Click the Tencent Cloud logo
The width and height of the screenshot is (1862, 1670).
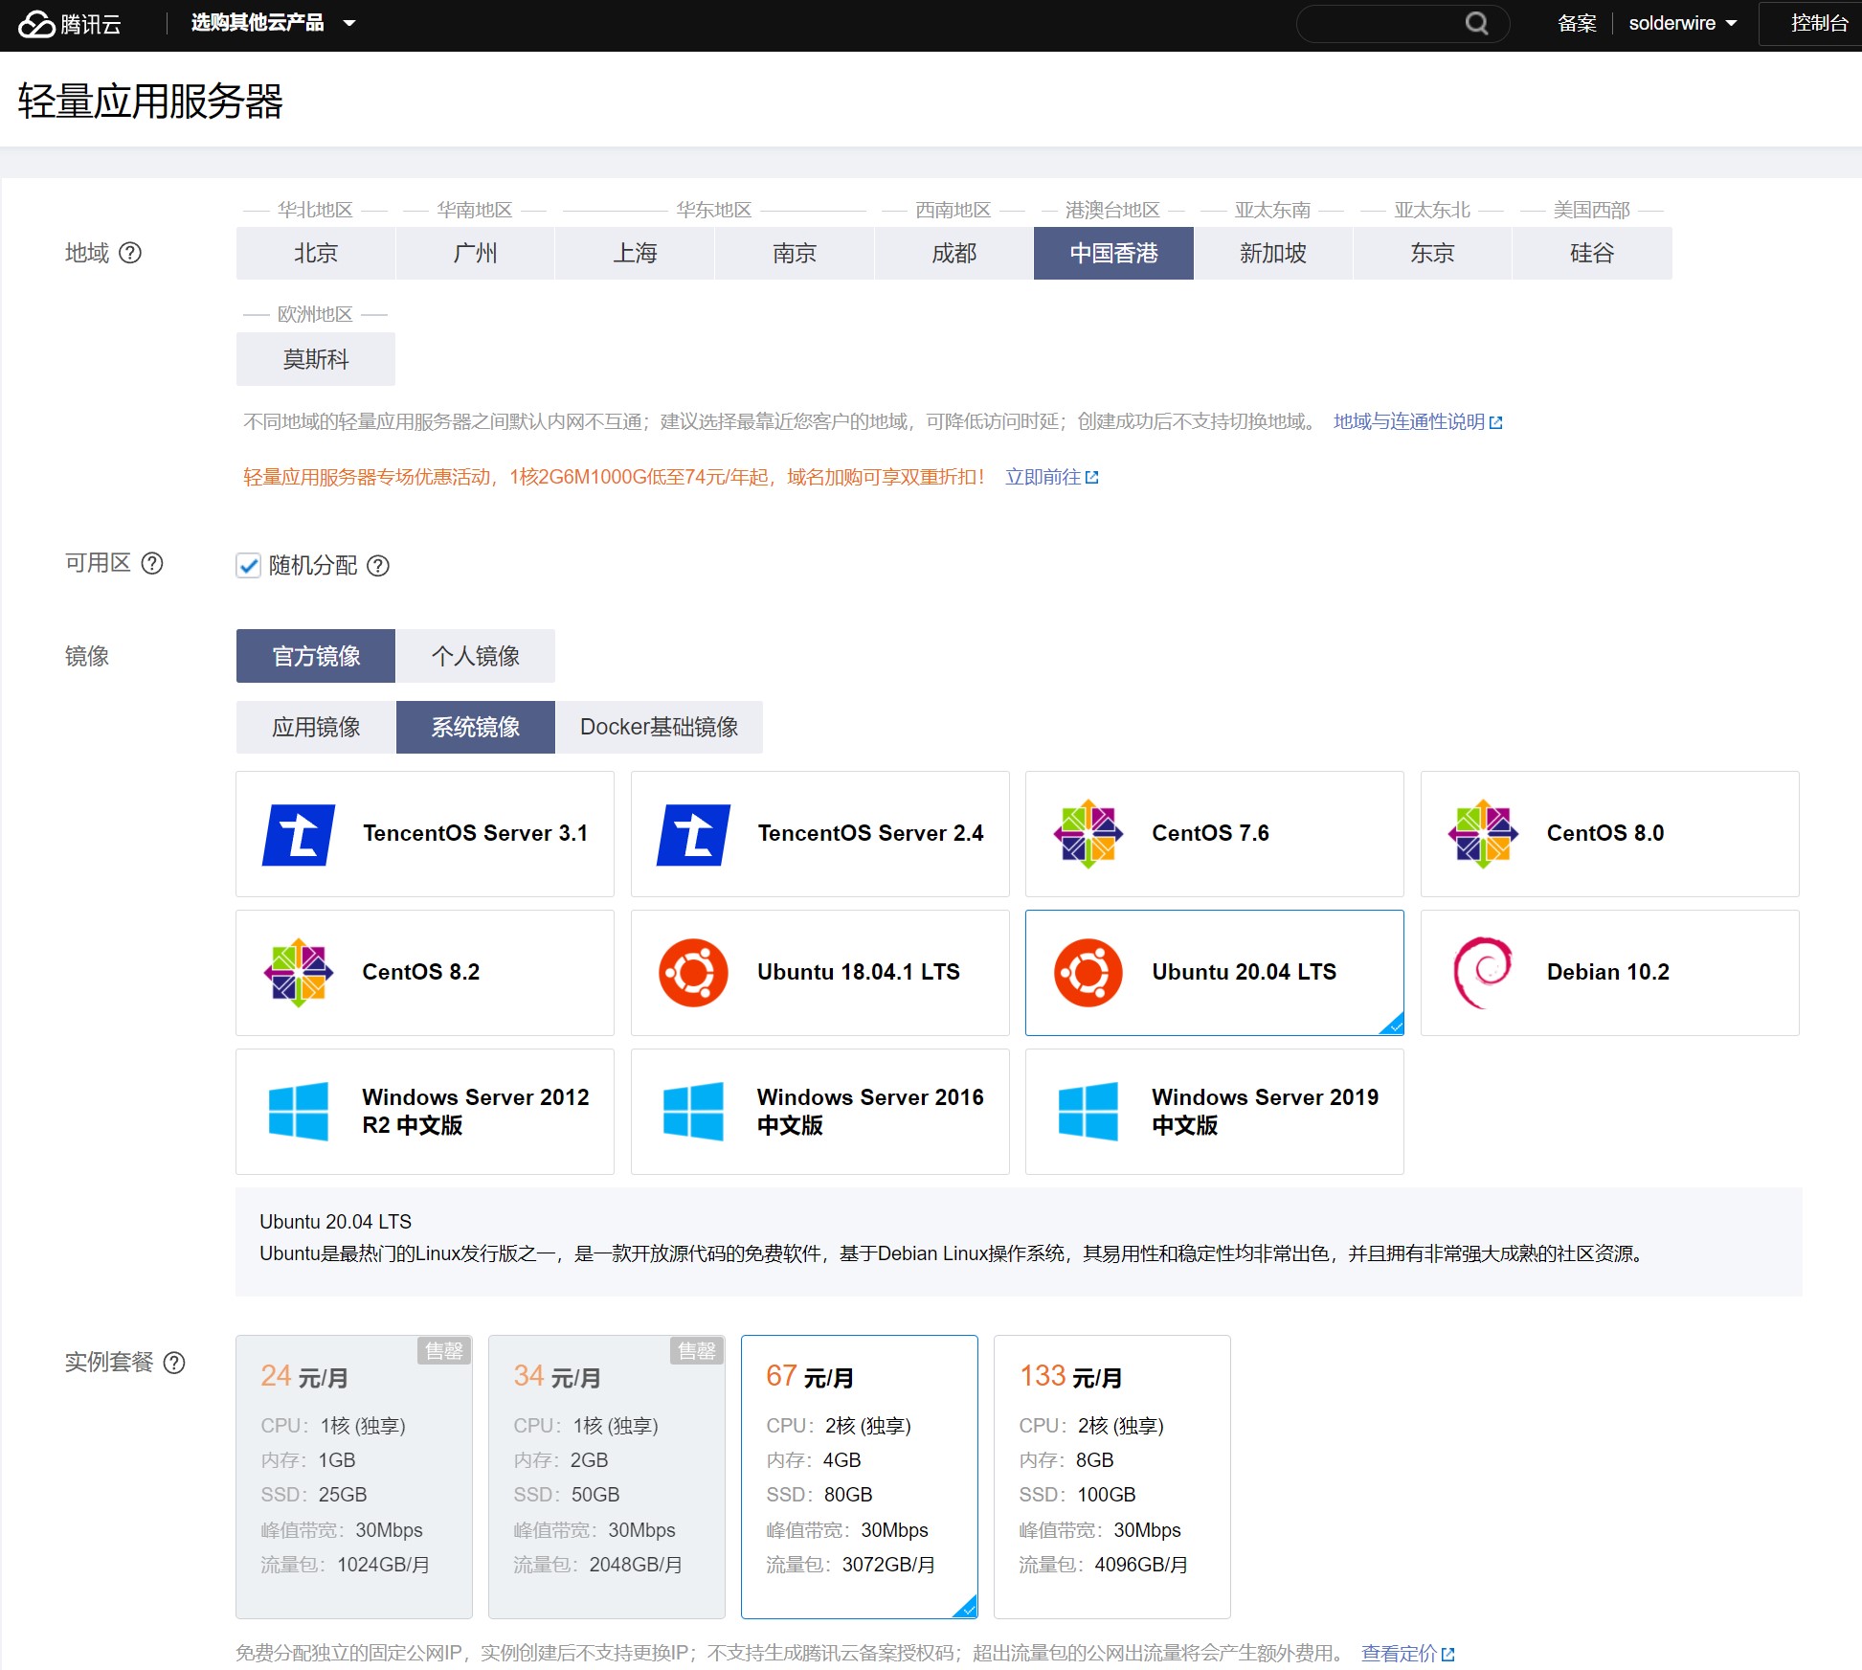[x=69, y=23]
